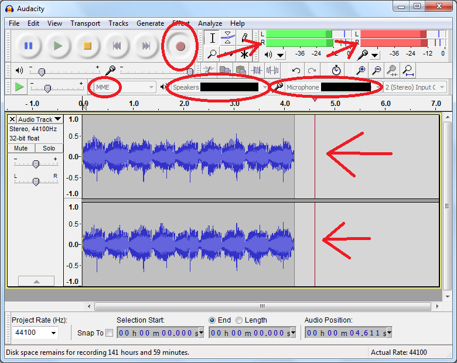Open the Transport menu
Image resolution: width=457 pixels, height=363 pixels.
85,23
